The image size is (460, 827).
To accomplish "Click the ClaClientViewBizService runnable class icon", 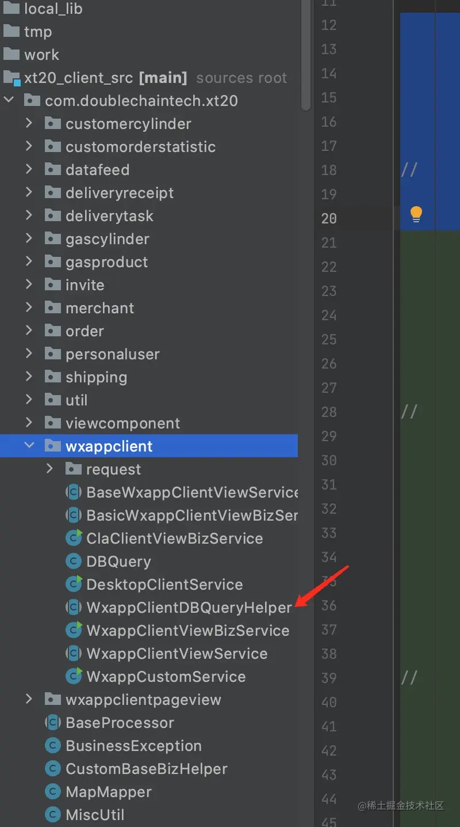I will click(x=73, y=538).
